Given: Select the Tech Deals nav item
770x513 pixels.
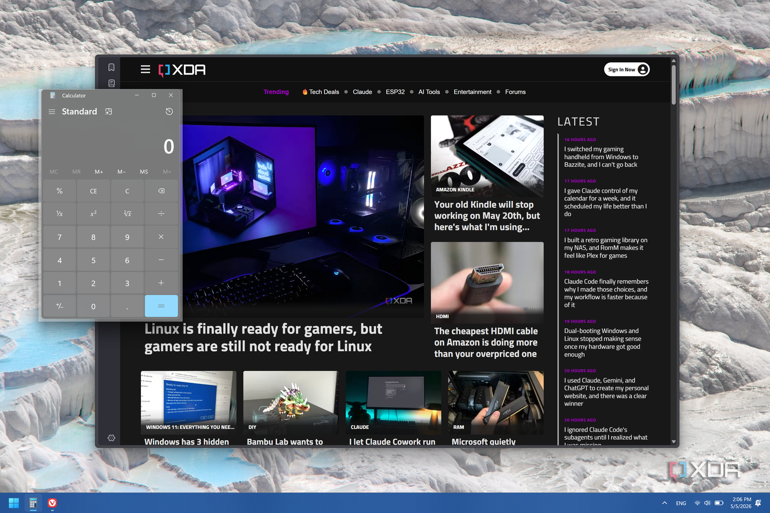Looking at the screenshot, I should point(321,92).
